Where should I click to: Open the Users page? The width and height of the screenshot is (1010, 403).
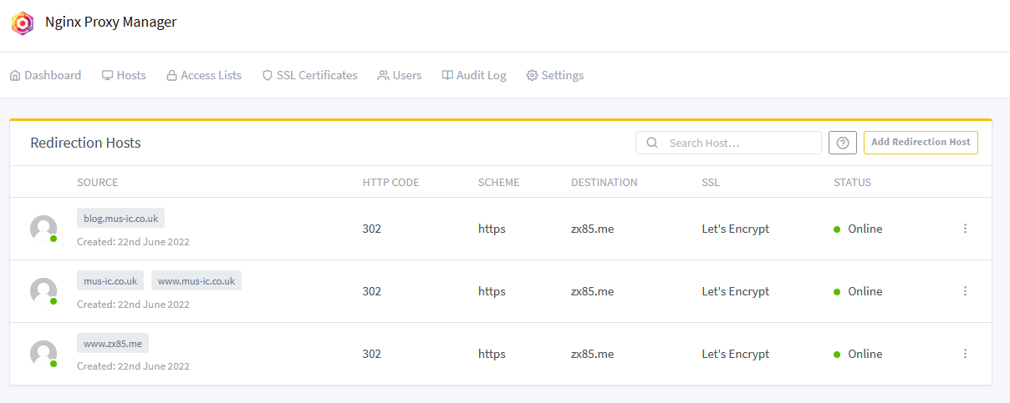tap(399, 75)
